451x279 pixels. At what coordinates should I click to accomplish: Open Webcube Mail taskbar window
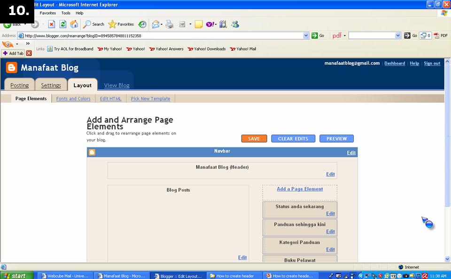tap(65, 276)
